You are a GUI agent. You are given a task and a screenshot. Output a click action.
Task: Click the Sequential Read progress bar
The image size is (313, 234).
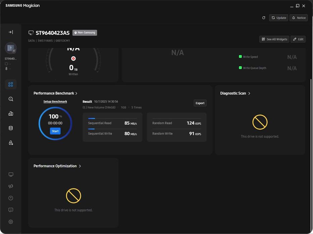click(x=112, y=119)
